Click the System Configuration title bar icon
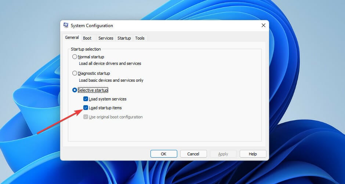Screen dimensions: 345x184 66,26
